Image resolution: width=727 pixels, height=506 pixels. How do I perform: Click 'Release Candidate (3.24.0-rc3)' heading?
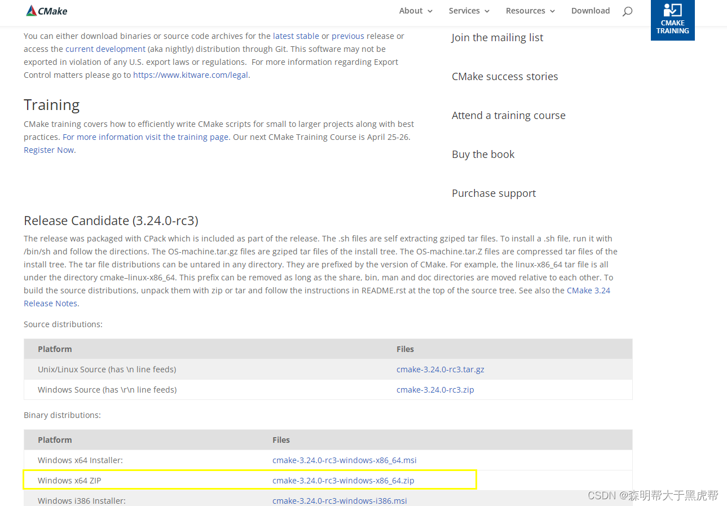[111, 221]
